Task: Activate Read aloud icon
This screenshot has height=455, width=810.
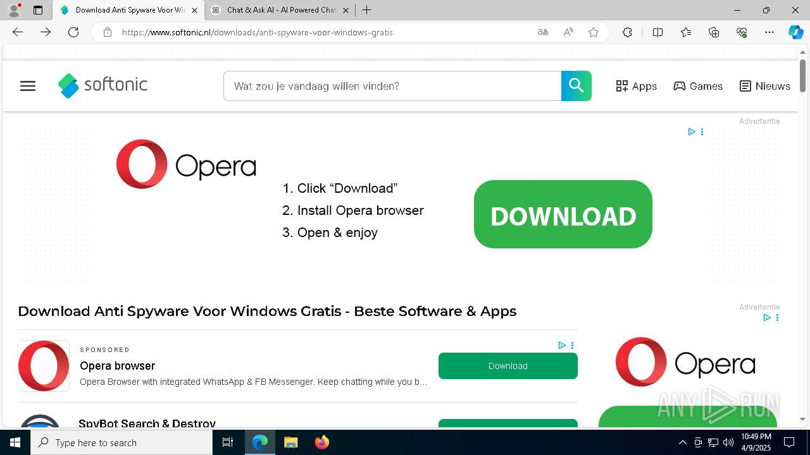Action: tap(568, 32)
